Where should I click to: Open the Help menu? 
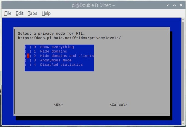point(46,13)
